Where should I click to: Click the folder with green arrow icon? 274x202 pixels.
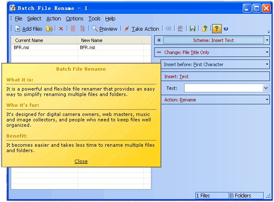[x=205, y=29]
